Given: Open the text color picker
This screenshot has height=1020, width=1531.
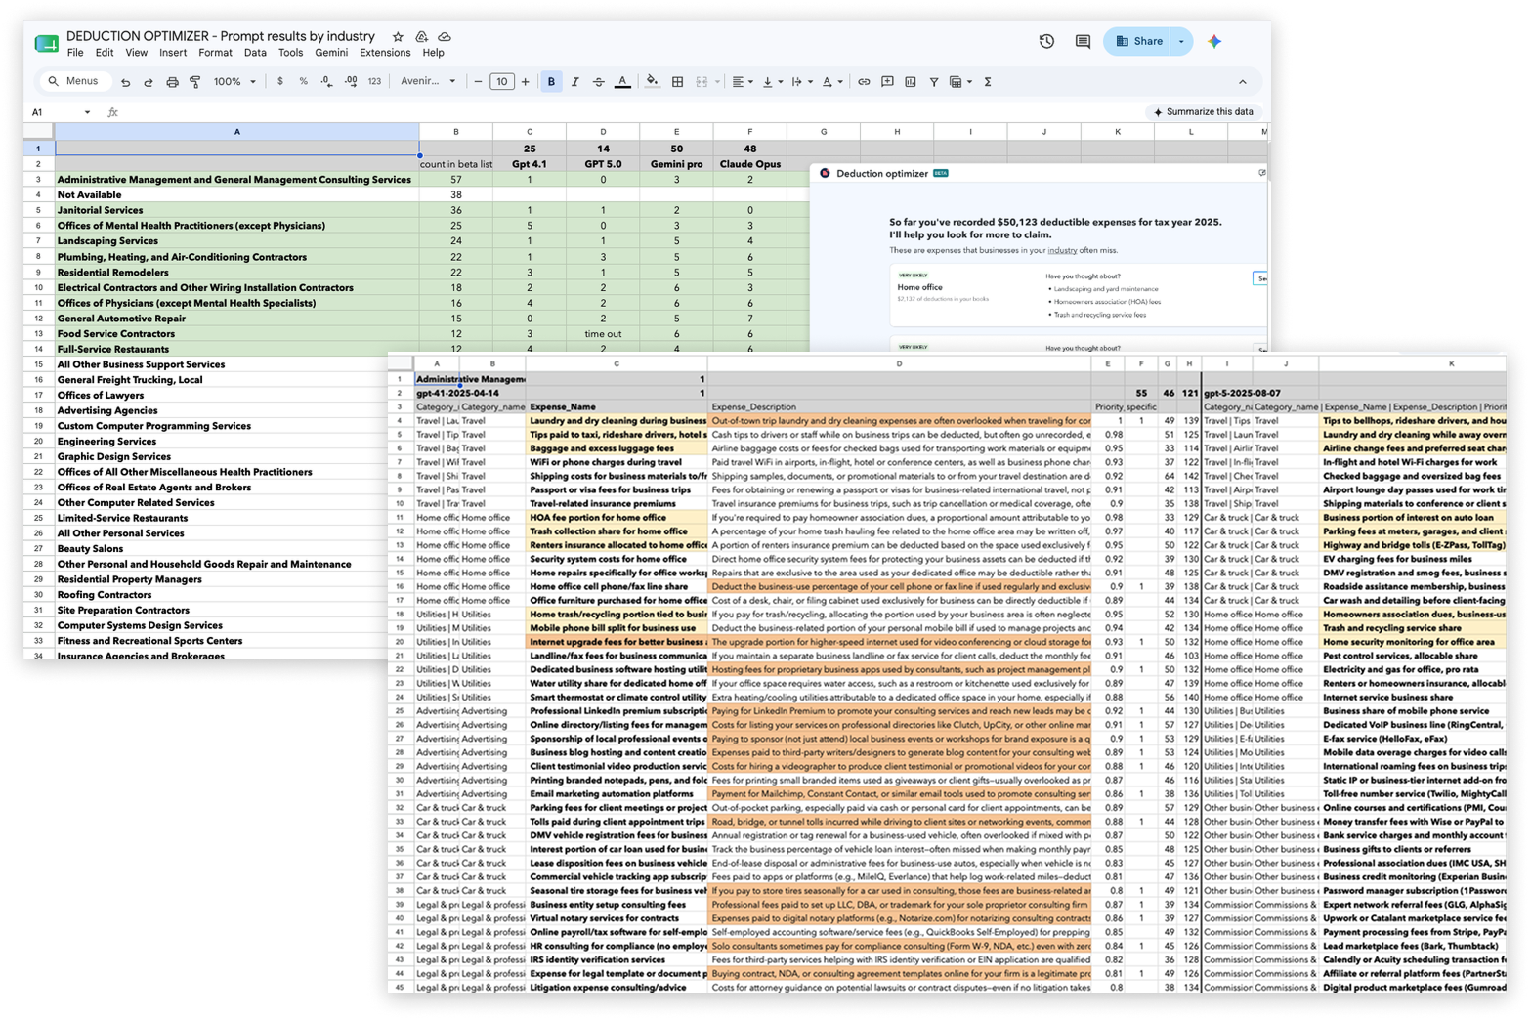Looking at the screenshot, I should click(x=622, y=82).
